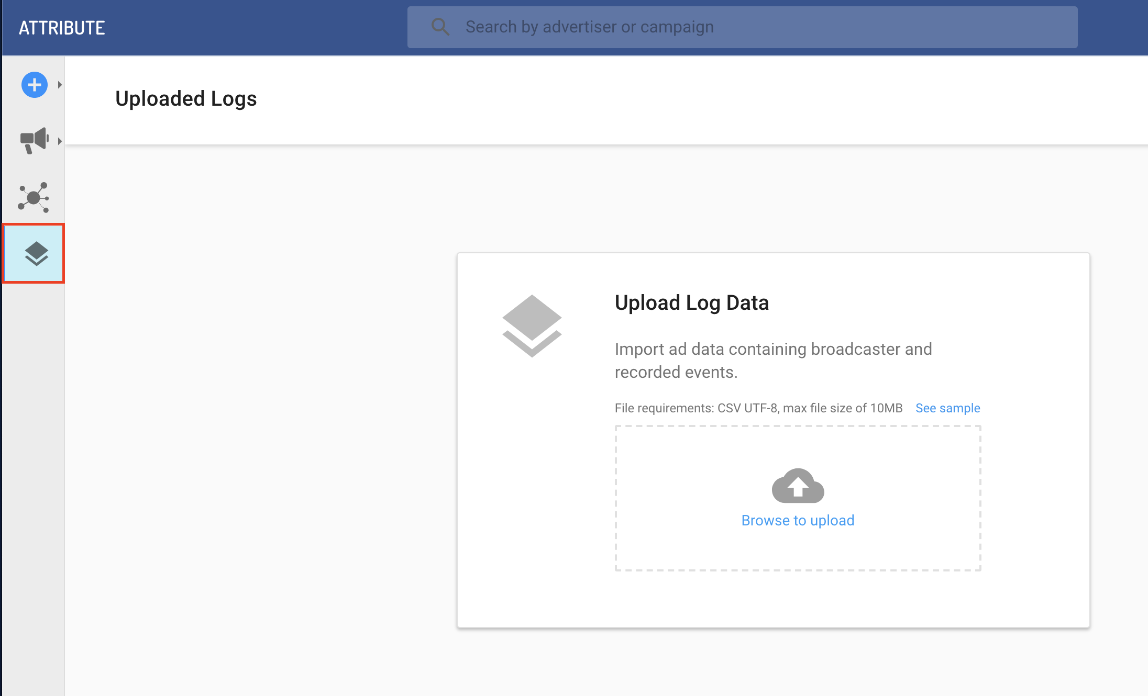The height and width of the screenshot is (696, 1148).
Task: Click the 'Upload Log Data' heading
Action: [691, 303]
